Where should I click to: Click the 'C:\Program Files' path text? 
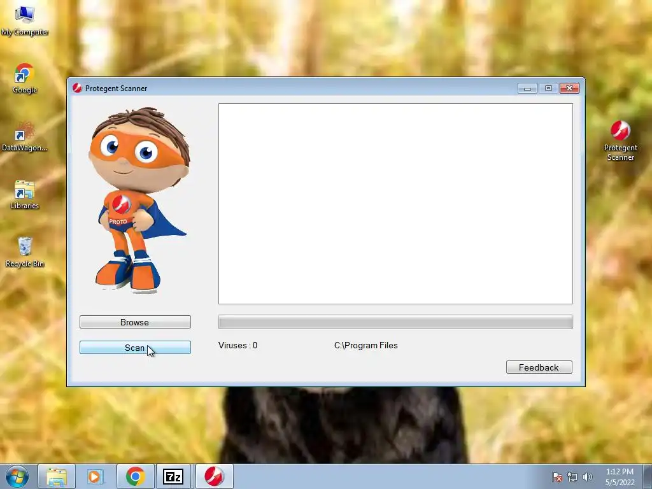tap(366, 346)
